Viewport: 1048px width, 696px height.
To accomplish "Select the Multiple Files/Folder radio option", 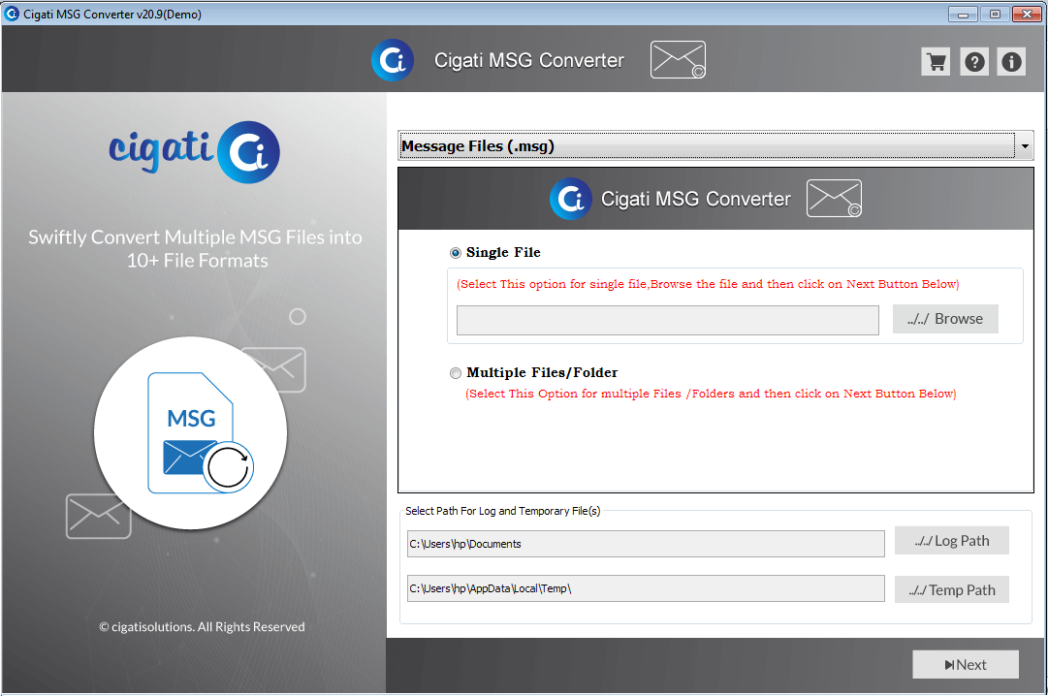I will [455, 373].
